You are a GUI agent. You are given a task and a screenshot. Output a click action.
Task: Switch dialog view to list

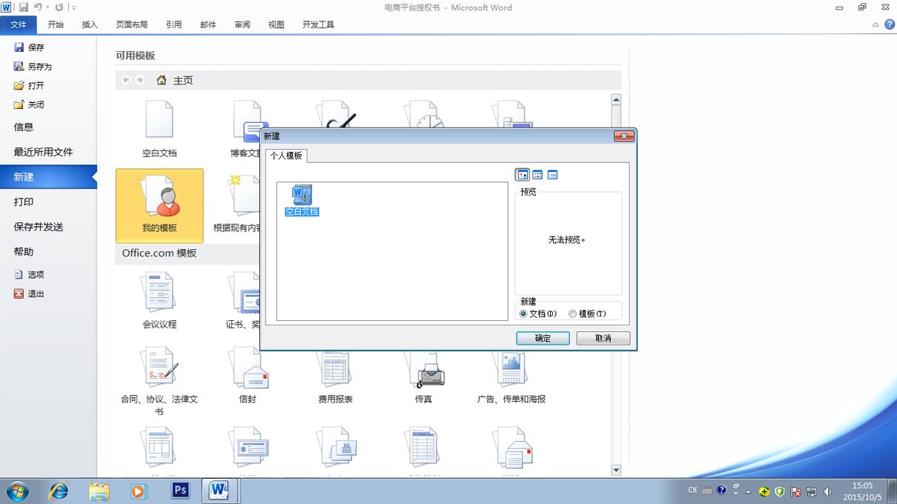537,175
